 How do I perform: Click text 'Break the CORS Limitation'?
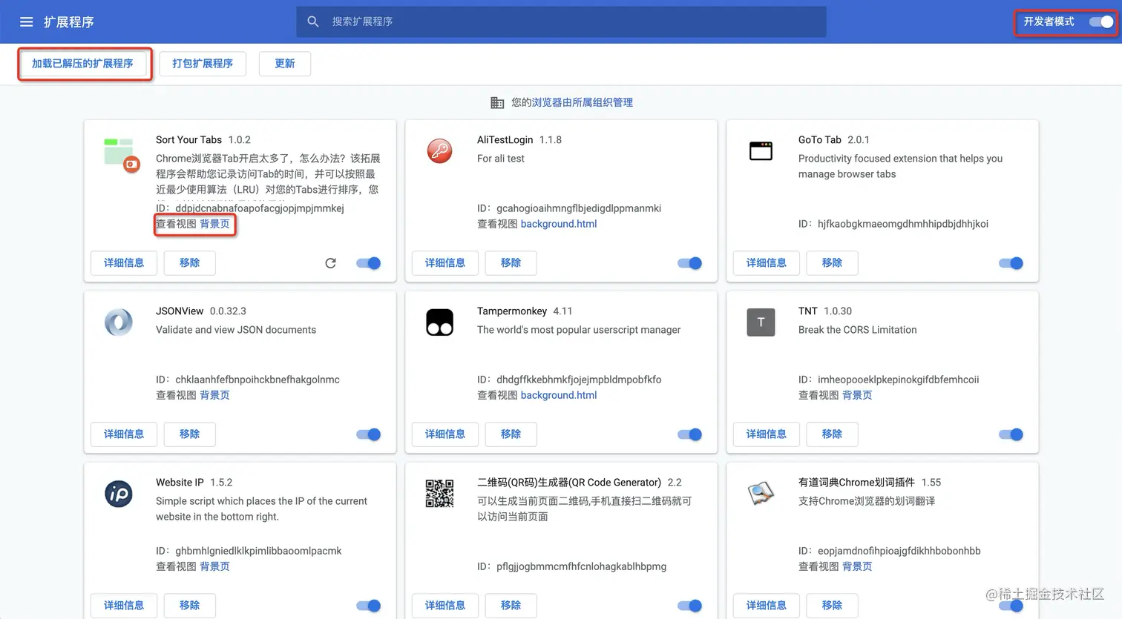857,330
